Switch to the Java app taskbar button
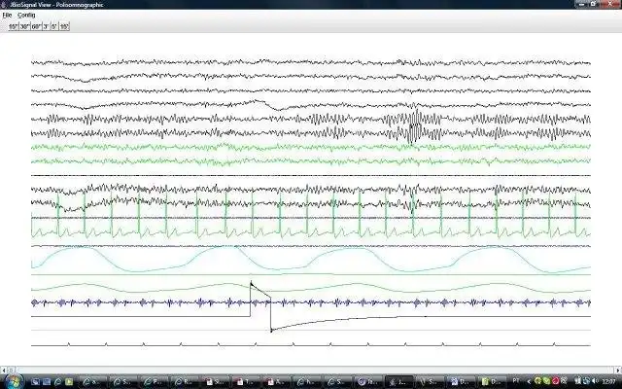This screenshot has width=622, height=389. (399, 382)
